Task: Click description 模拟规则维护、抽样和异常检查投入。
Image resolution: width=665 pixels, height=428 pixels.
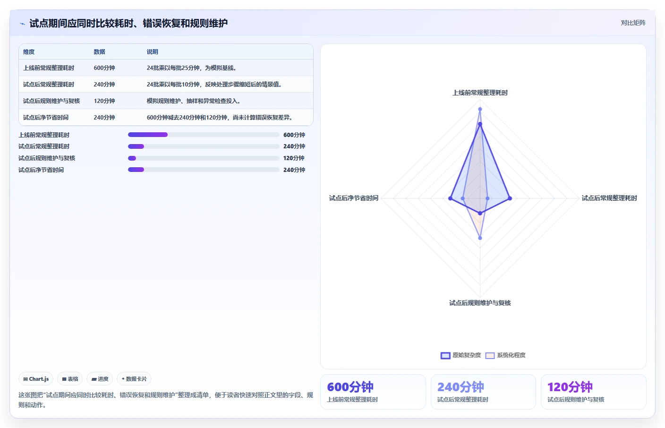Action: tap(195, 101)
